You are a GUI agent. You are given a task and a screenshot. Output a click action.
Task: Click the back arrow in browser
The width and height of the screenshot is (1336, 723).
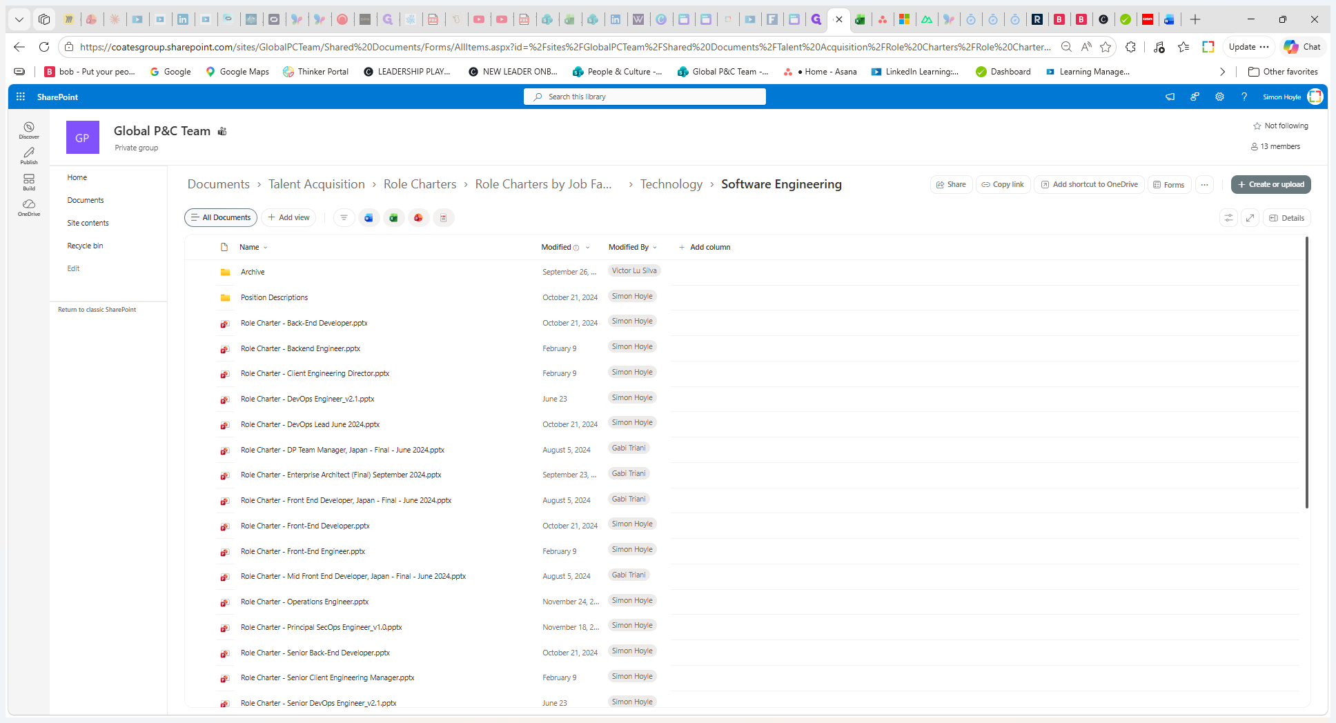click(x=19, y=47)
